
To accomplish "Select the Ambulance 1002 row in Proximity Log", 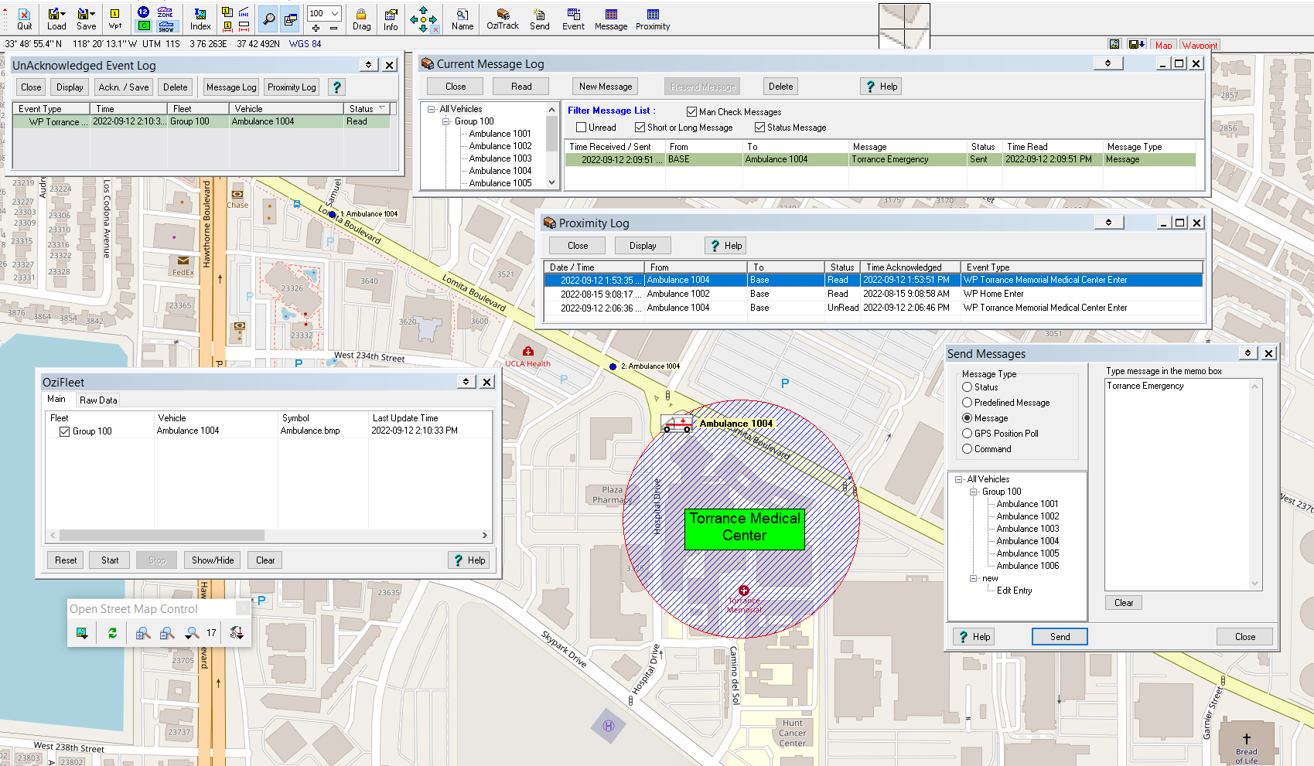I will click(873, 294).
